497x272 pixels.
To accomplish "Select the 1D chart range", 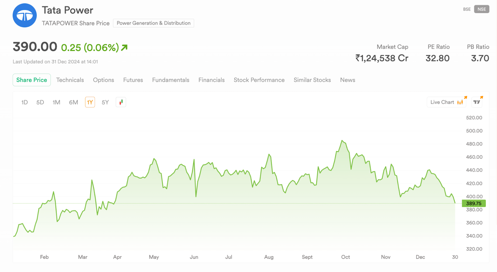I will click(x=25, y=102).
